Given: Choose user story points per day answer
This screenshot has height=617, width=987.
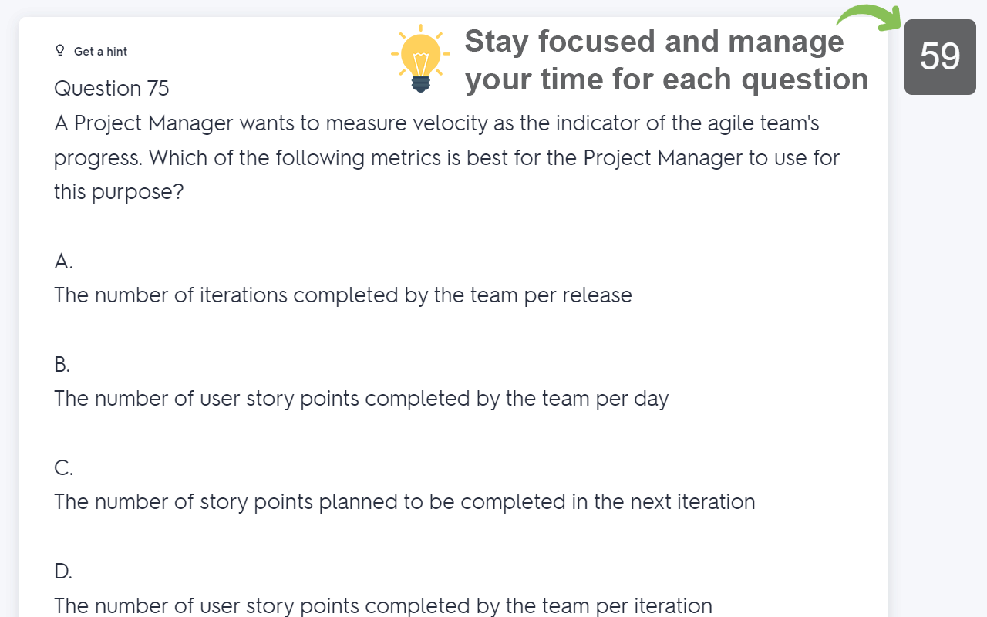Looking at the screenshot, I should pyautogui.click(x=362, y=399).
